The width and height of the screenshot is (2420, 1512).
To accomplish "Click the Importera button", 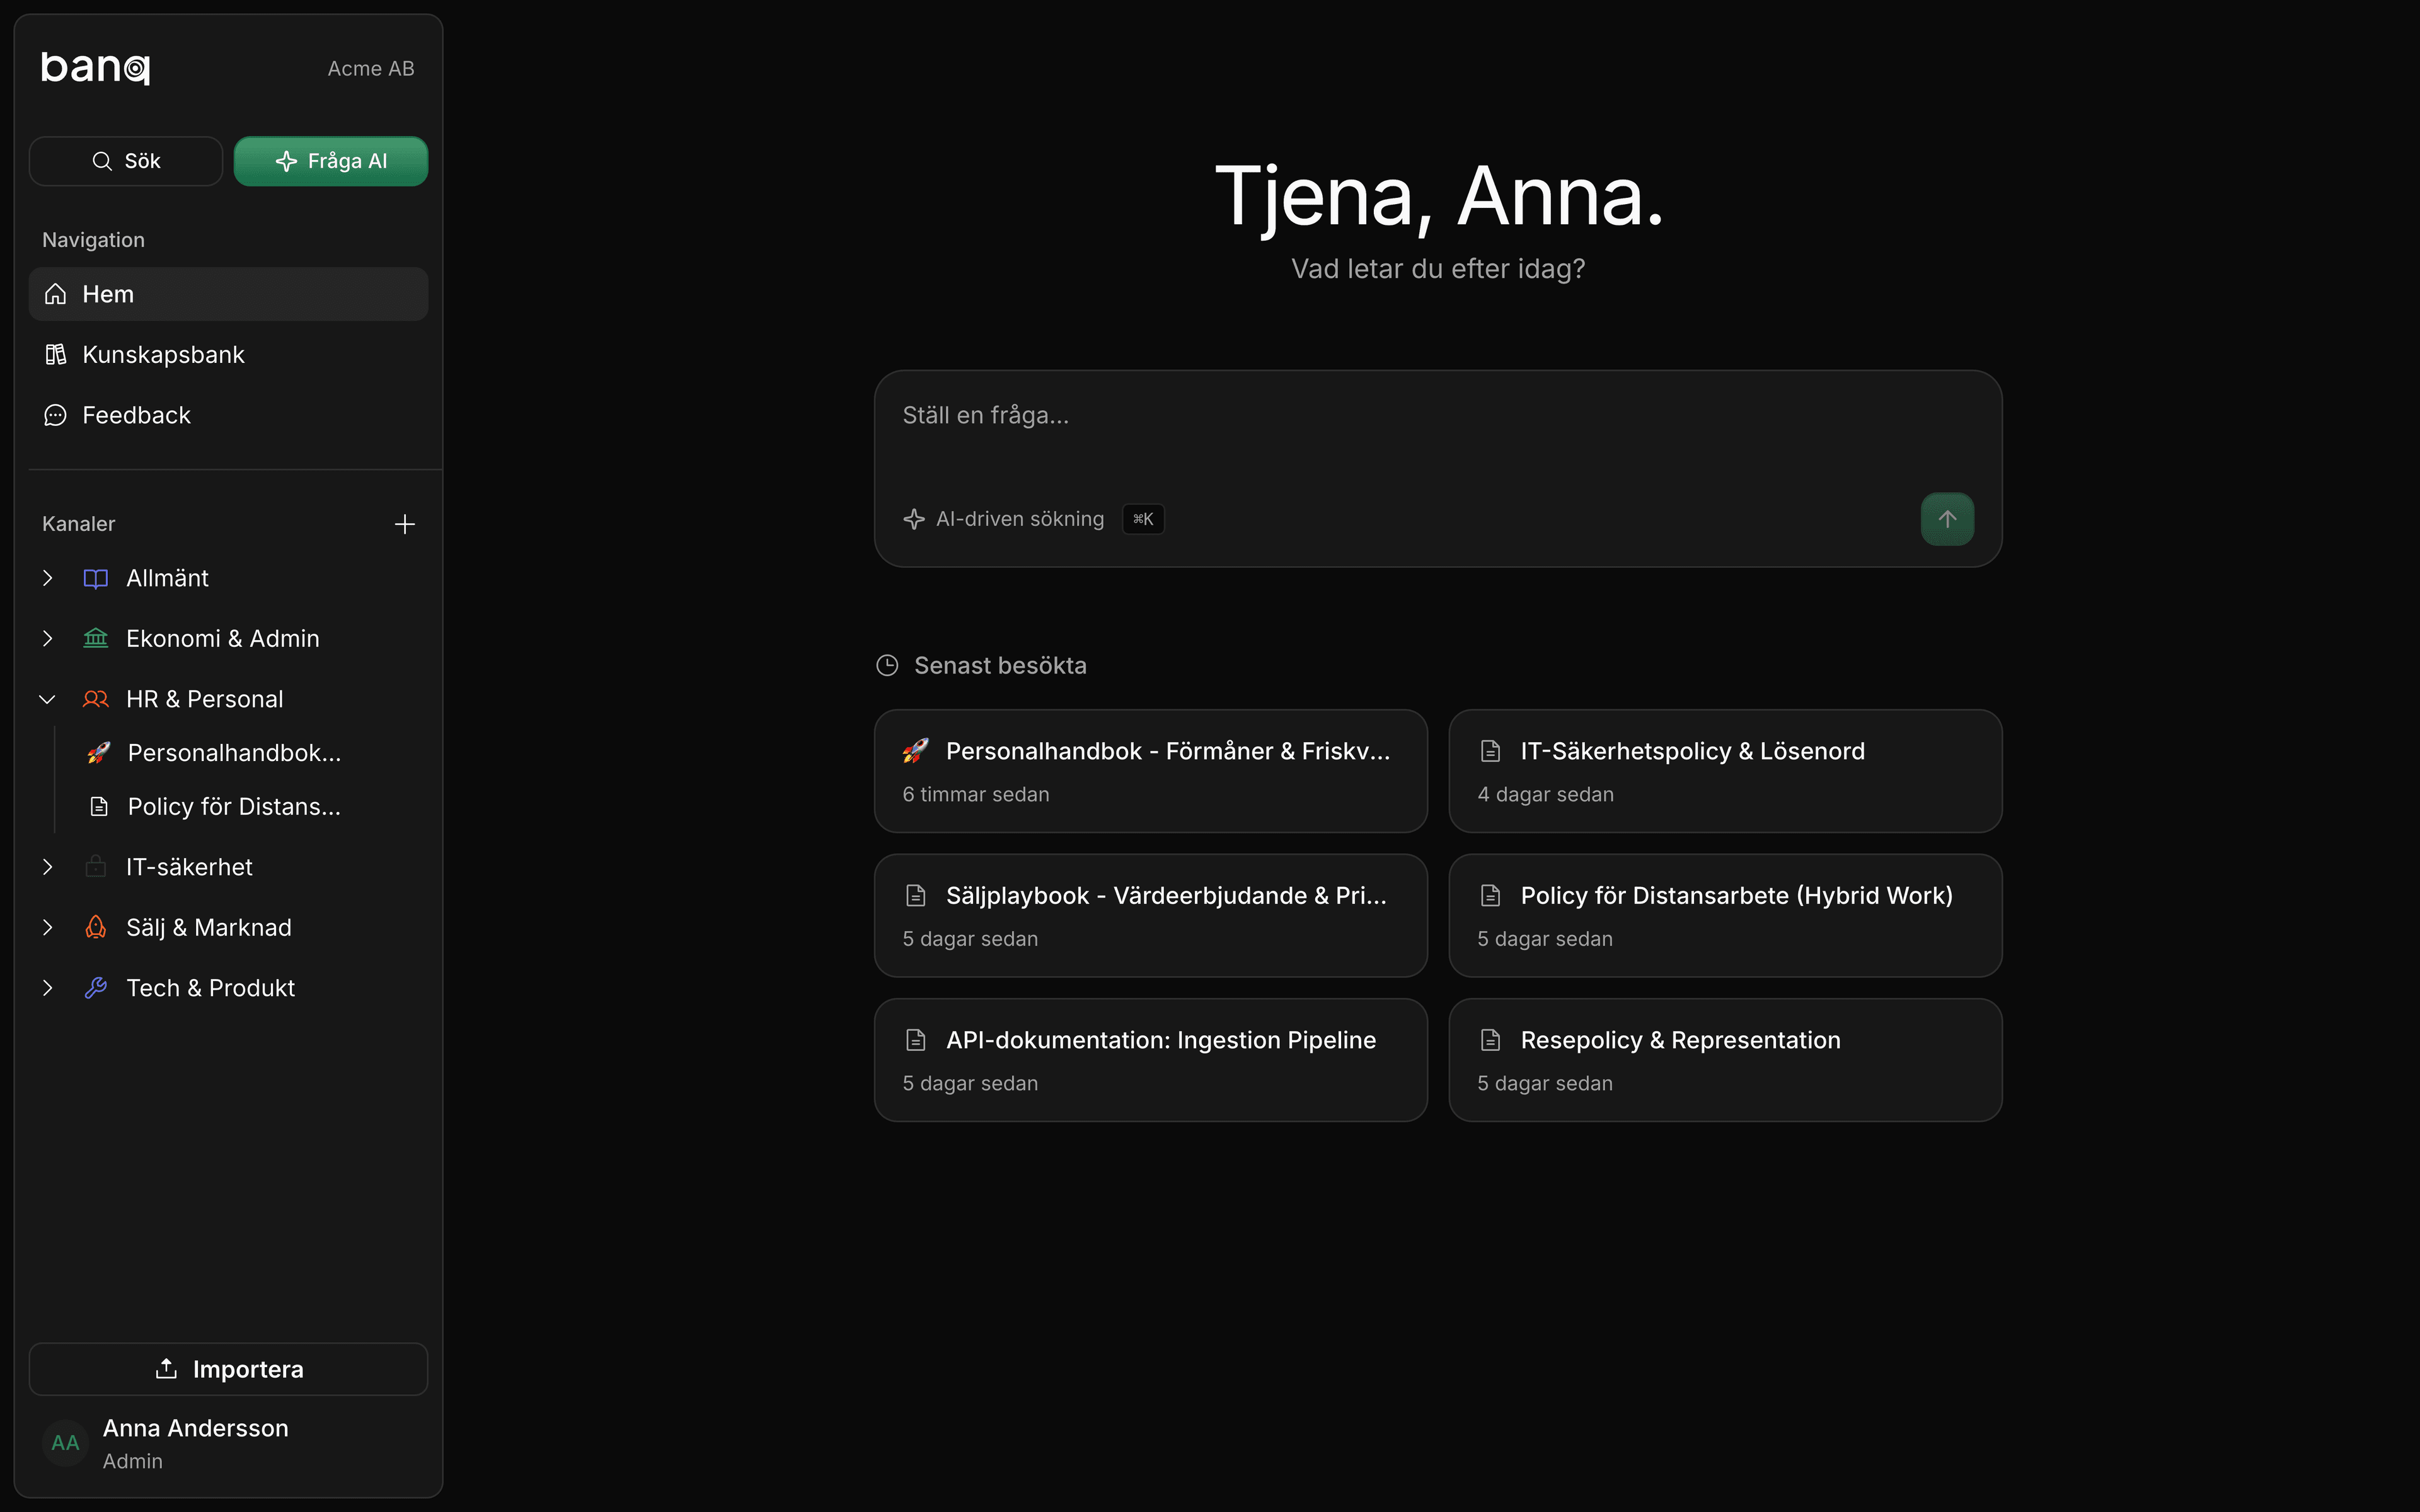I will coord(228,1368).
